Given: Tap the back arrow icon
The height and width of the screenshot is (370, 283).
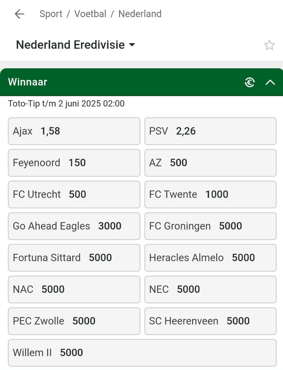Looking at the screenshot, I should (x=19, y=14).
